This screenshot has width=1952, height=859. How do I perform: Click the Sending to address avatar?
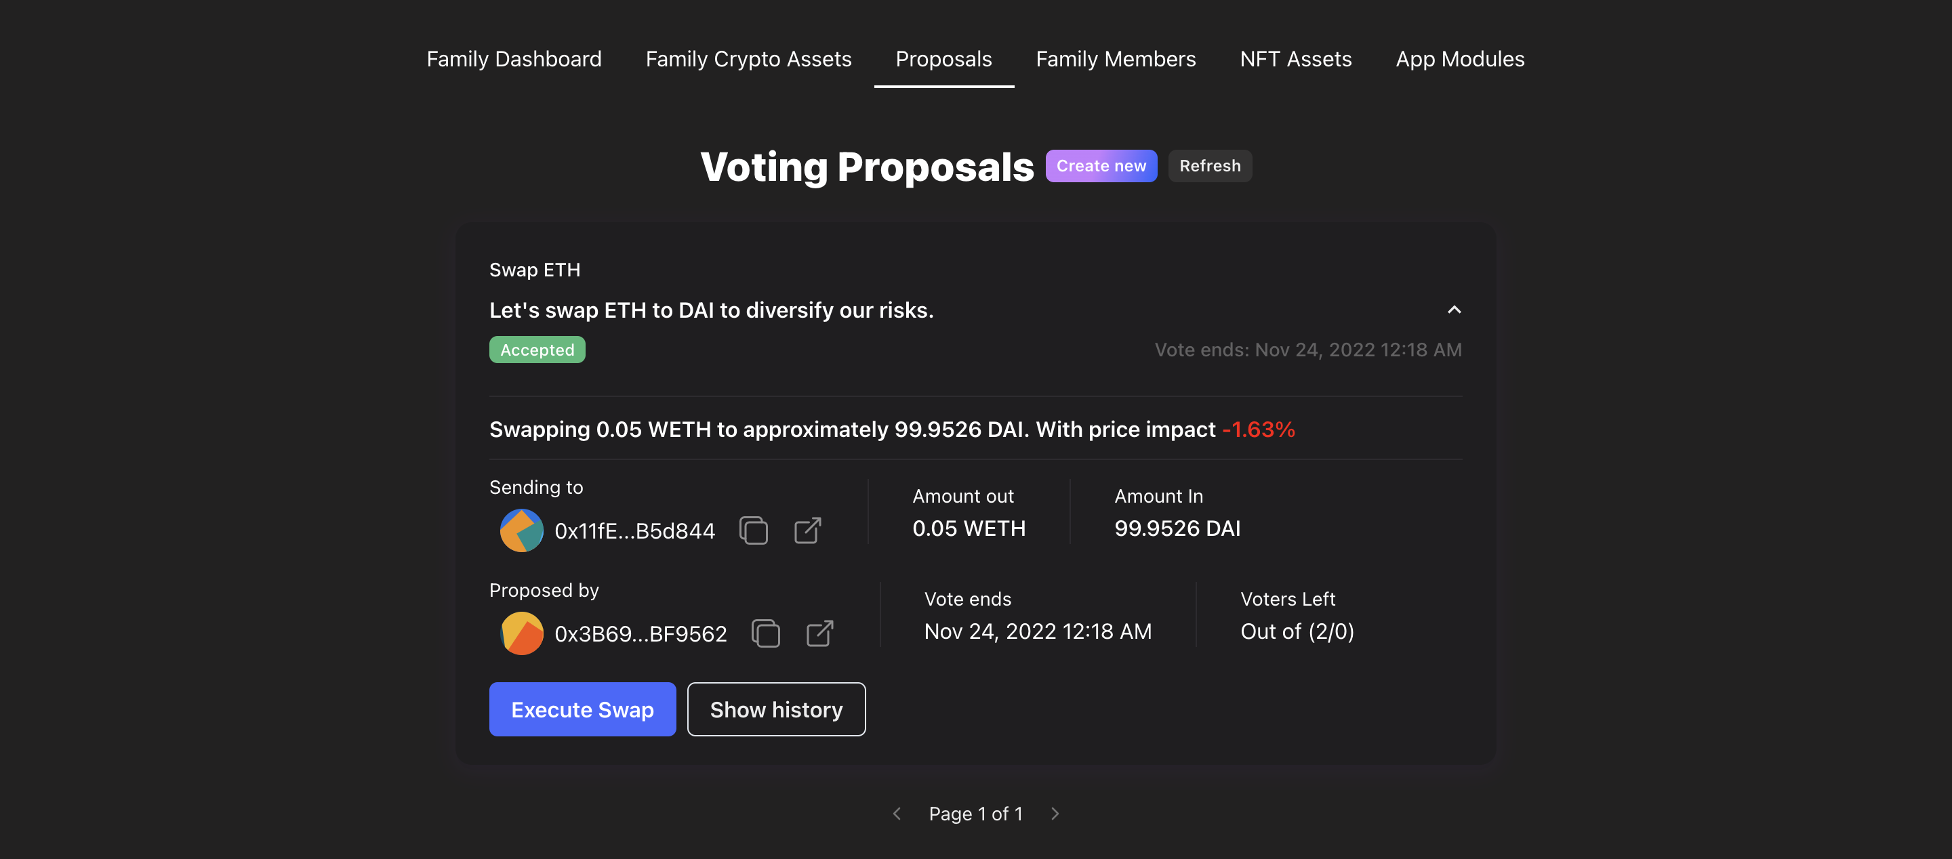(x=521, y=530)
